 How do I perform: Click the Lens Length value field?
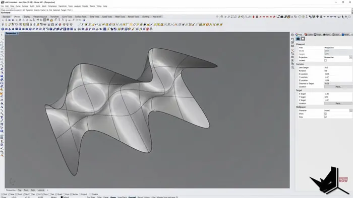pyautogui.click(x=338, y=67)
